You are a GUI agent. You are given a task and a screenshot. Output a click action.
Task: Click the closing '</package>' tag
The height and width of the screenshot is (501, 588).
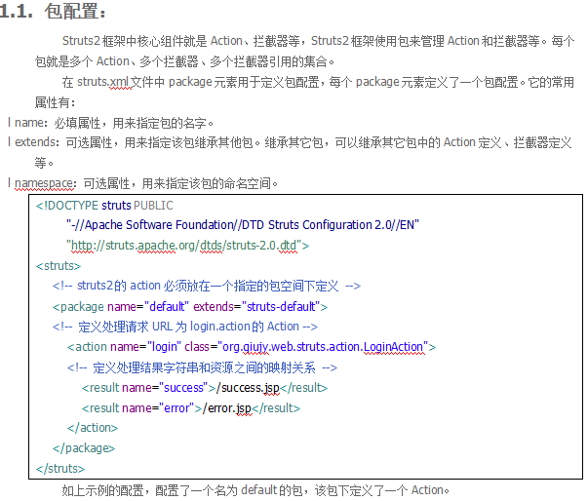(x=84, y=448)
